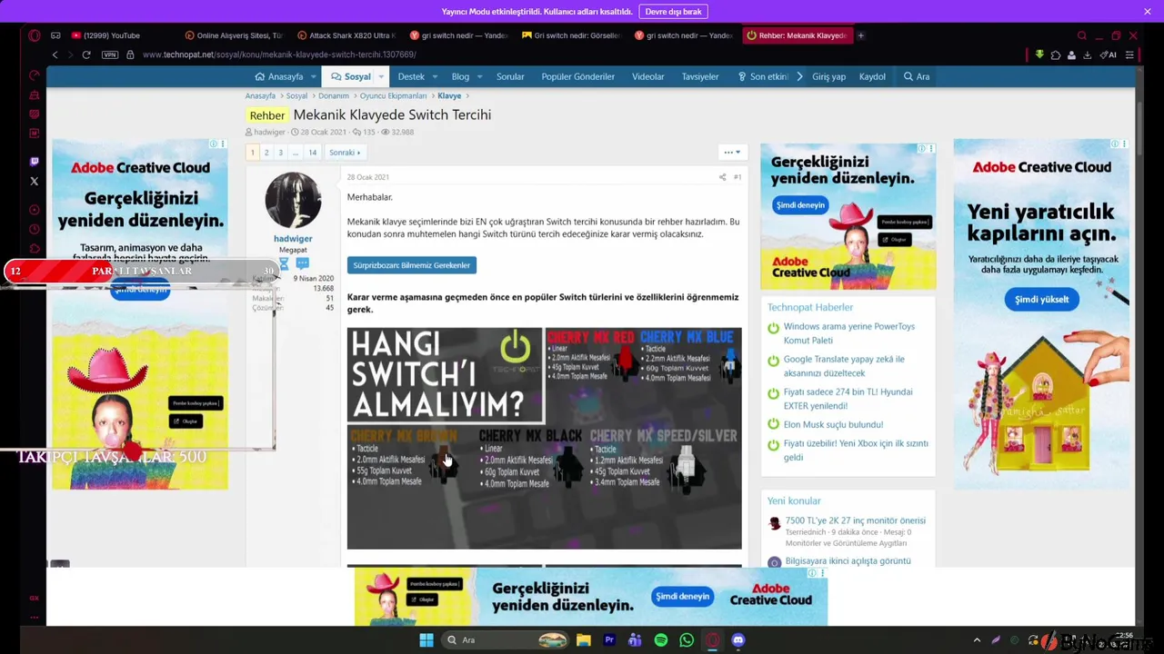Open Windows arama yerine PowerToys news link

(849, 333)
